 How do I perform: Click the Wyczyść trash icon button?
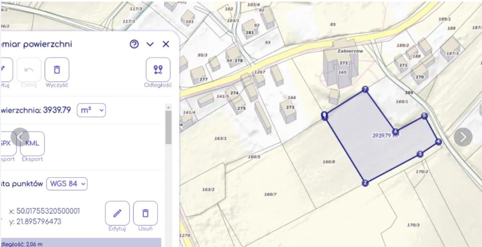(x=57, y=70)
